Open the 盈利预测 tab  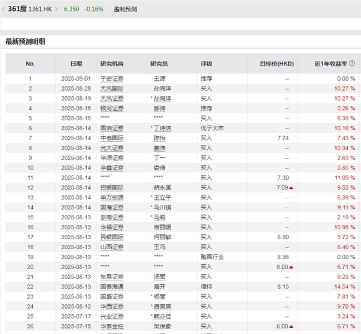(x=126, y=9)
